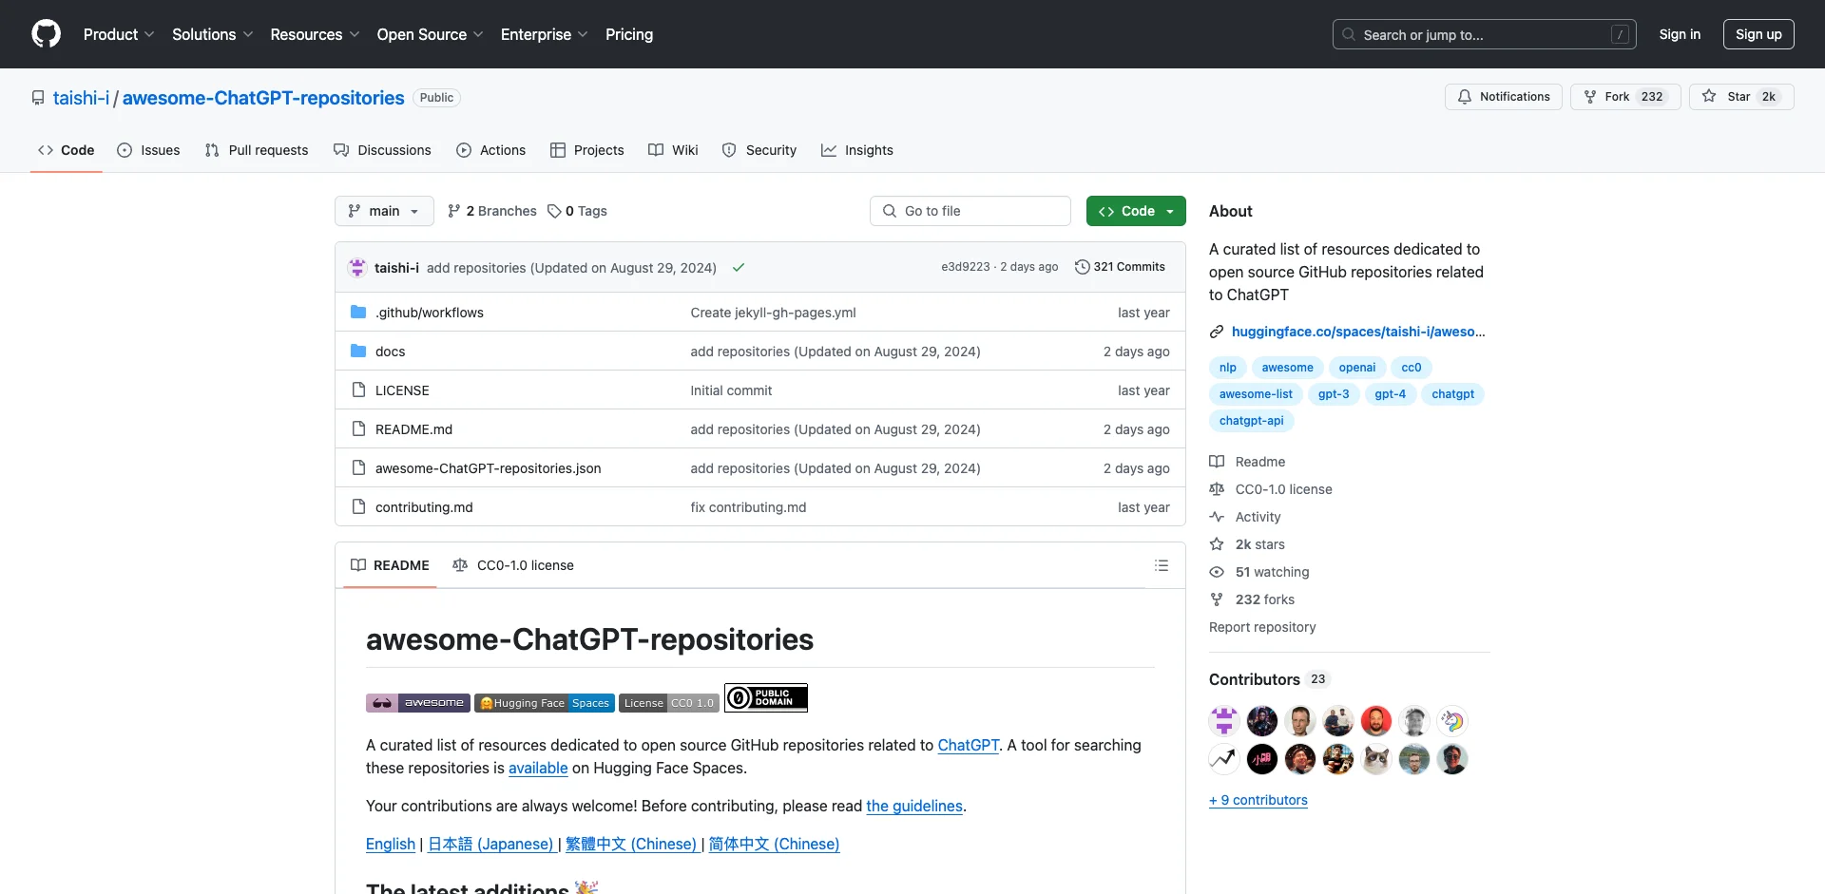
Task: Open commit hash e3d9223
Action: [x=966, y=267]
